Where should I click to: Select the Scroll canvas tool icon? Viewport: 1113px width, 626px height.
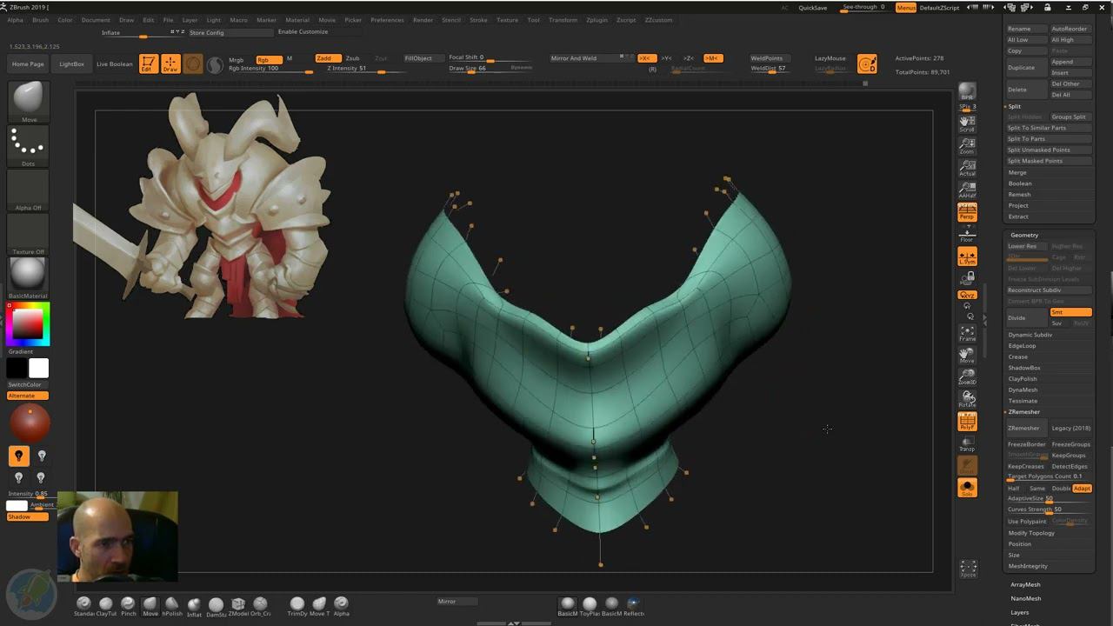point(967,123)
